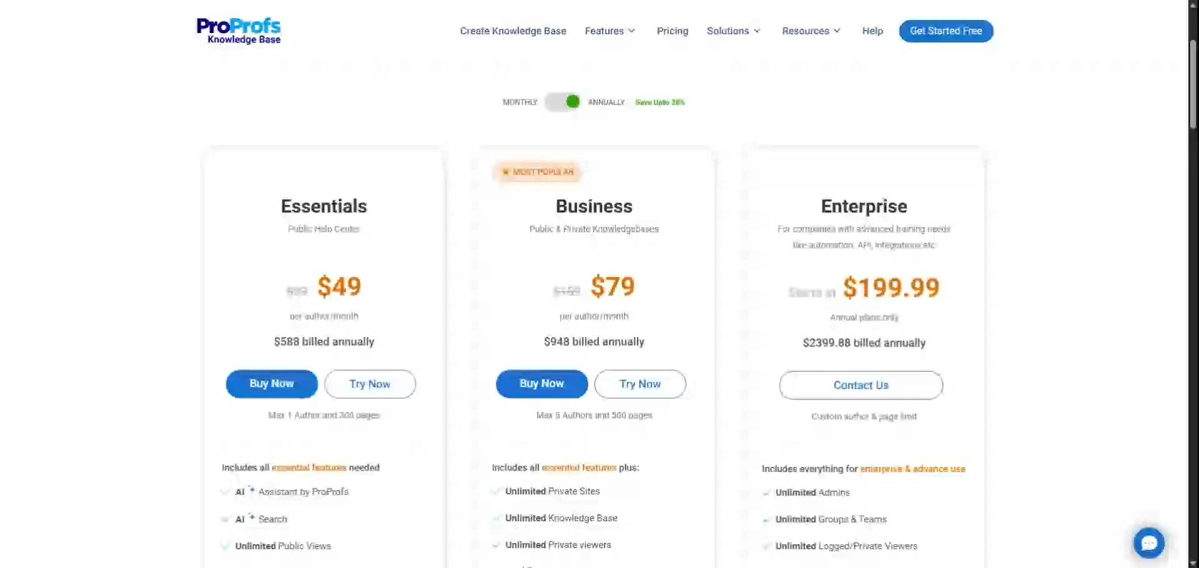Viewport: 1199px width, 568px height.
Task: Open the Pricing menu item
Action: (x=672, y=31)
